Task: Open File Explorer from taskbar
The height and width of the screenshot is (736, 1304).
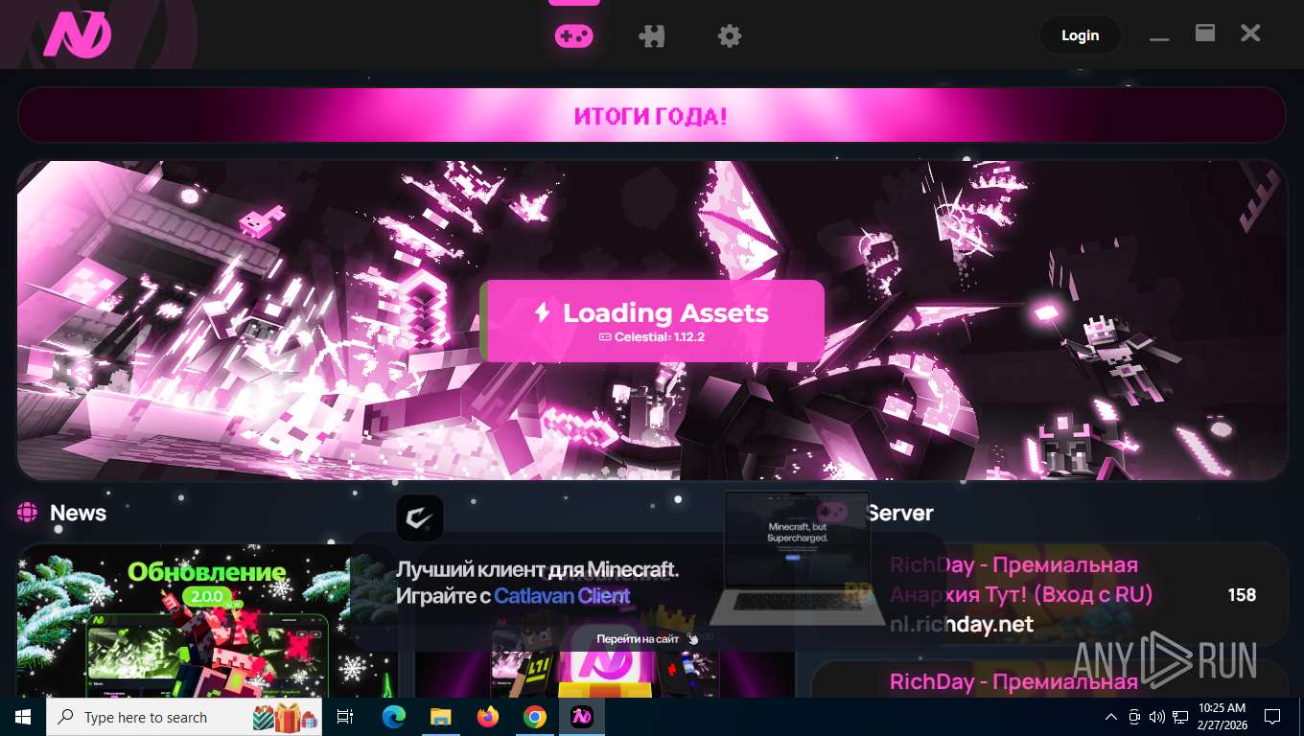Action: pyautogui.click(x=440, y=717)
